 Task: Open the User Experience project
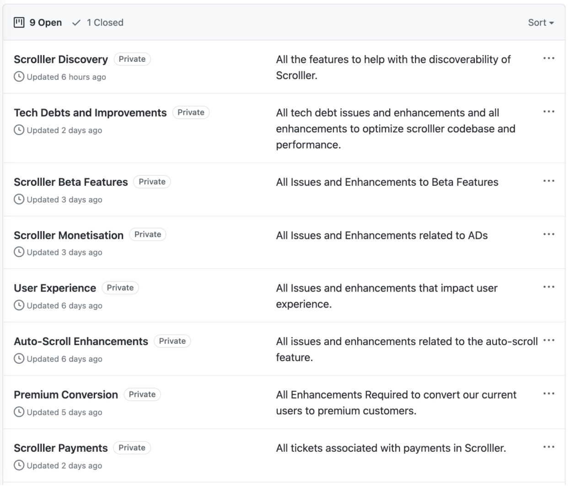coord(55,288)
